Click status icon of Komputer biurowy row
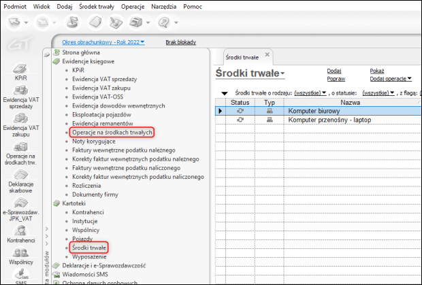The width and height of the screenshot is (422, 285). click(240, 111)
